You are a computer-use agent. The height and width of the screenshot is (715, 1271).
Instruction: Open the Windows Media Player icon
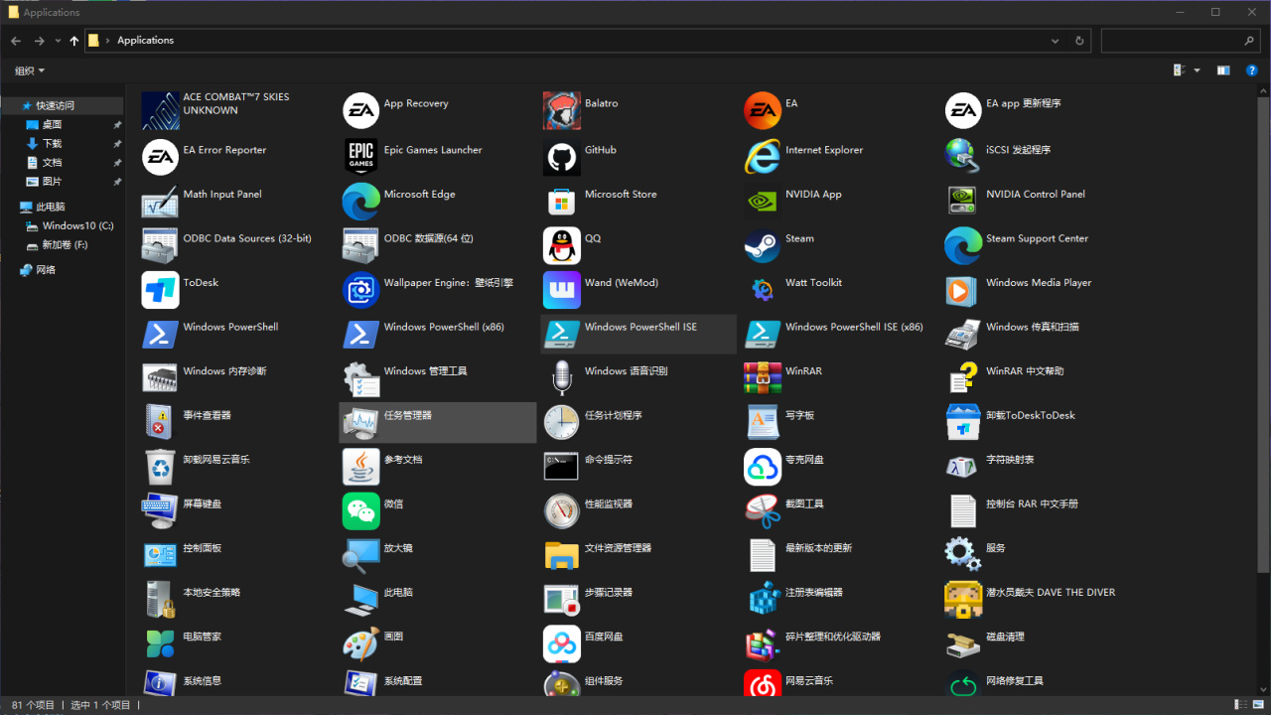[963, 289]
